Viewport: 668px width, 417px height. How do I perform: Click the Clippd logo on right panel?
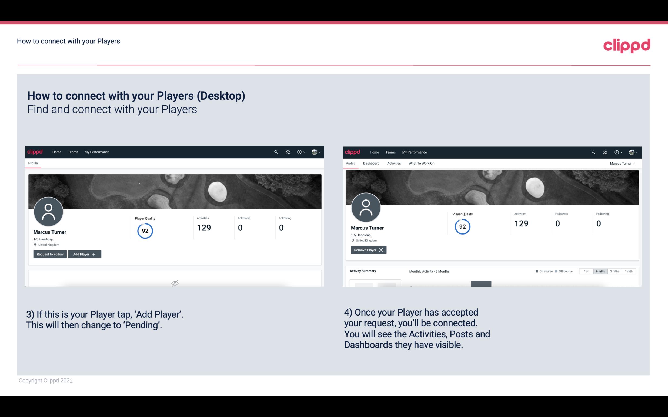(353, 152)
